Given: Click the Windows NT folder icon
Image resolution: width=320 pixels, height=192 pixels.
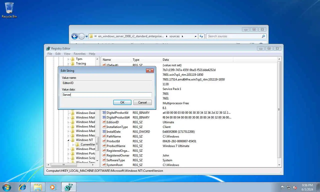Looking at the screenshot, I should point(72,140).
